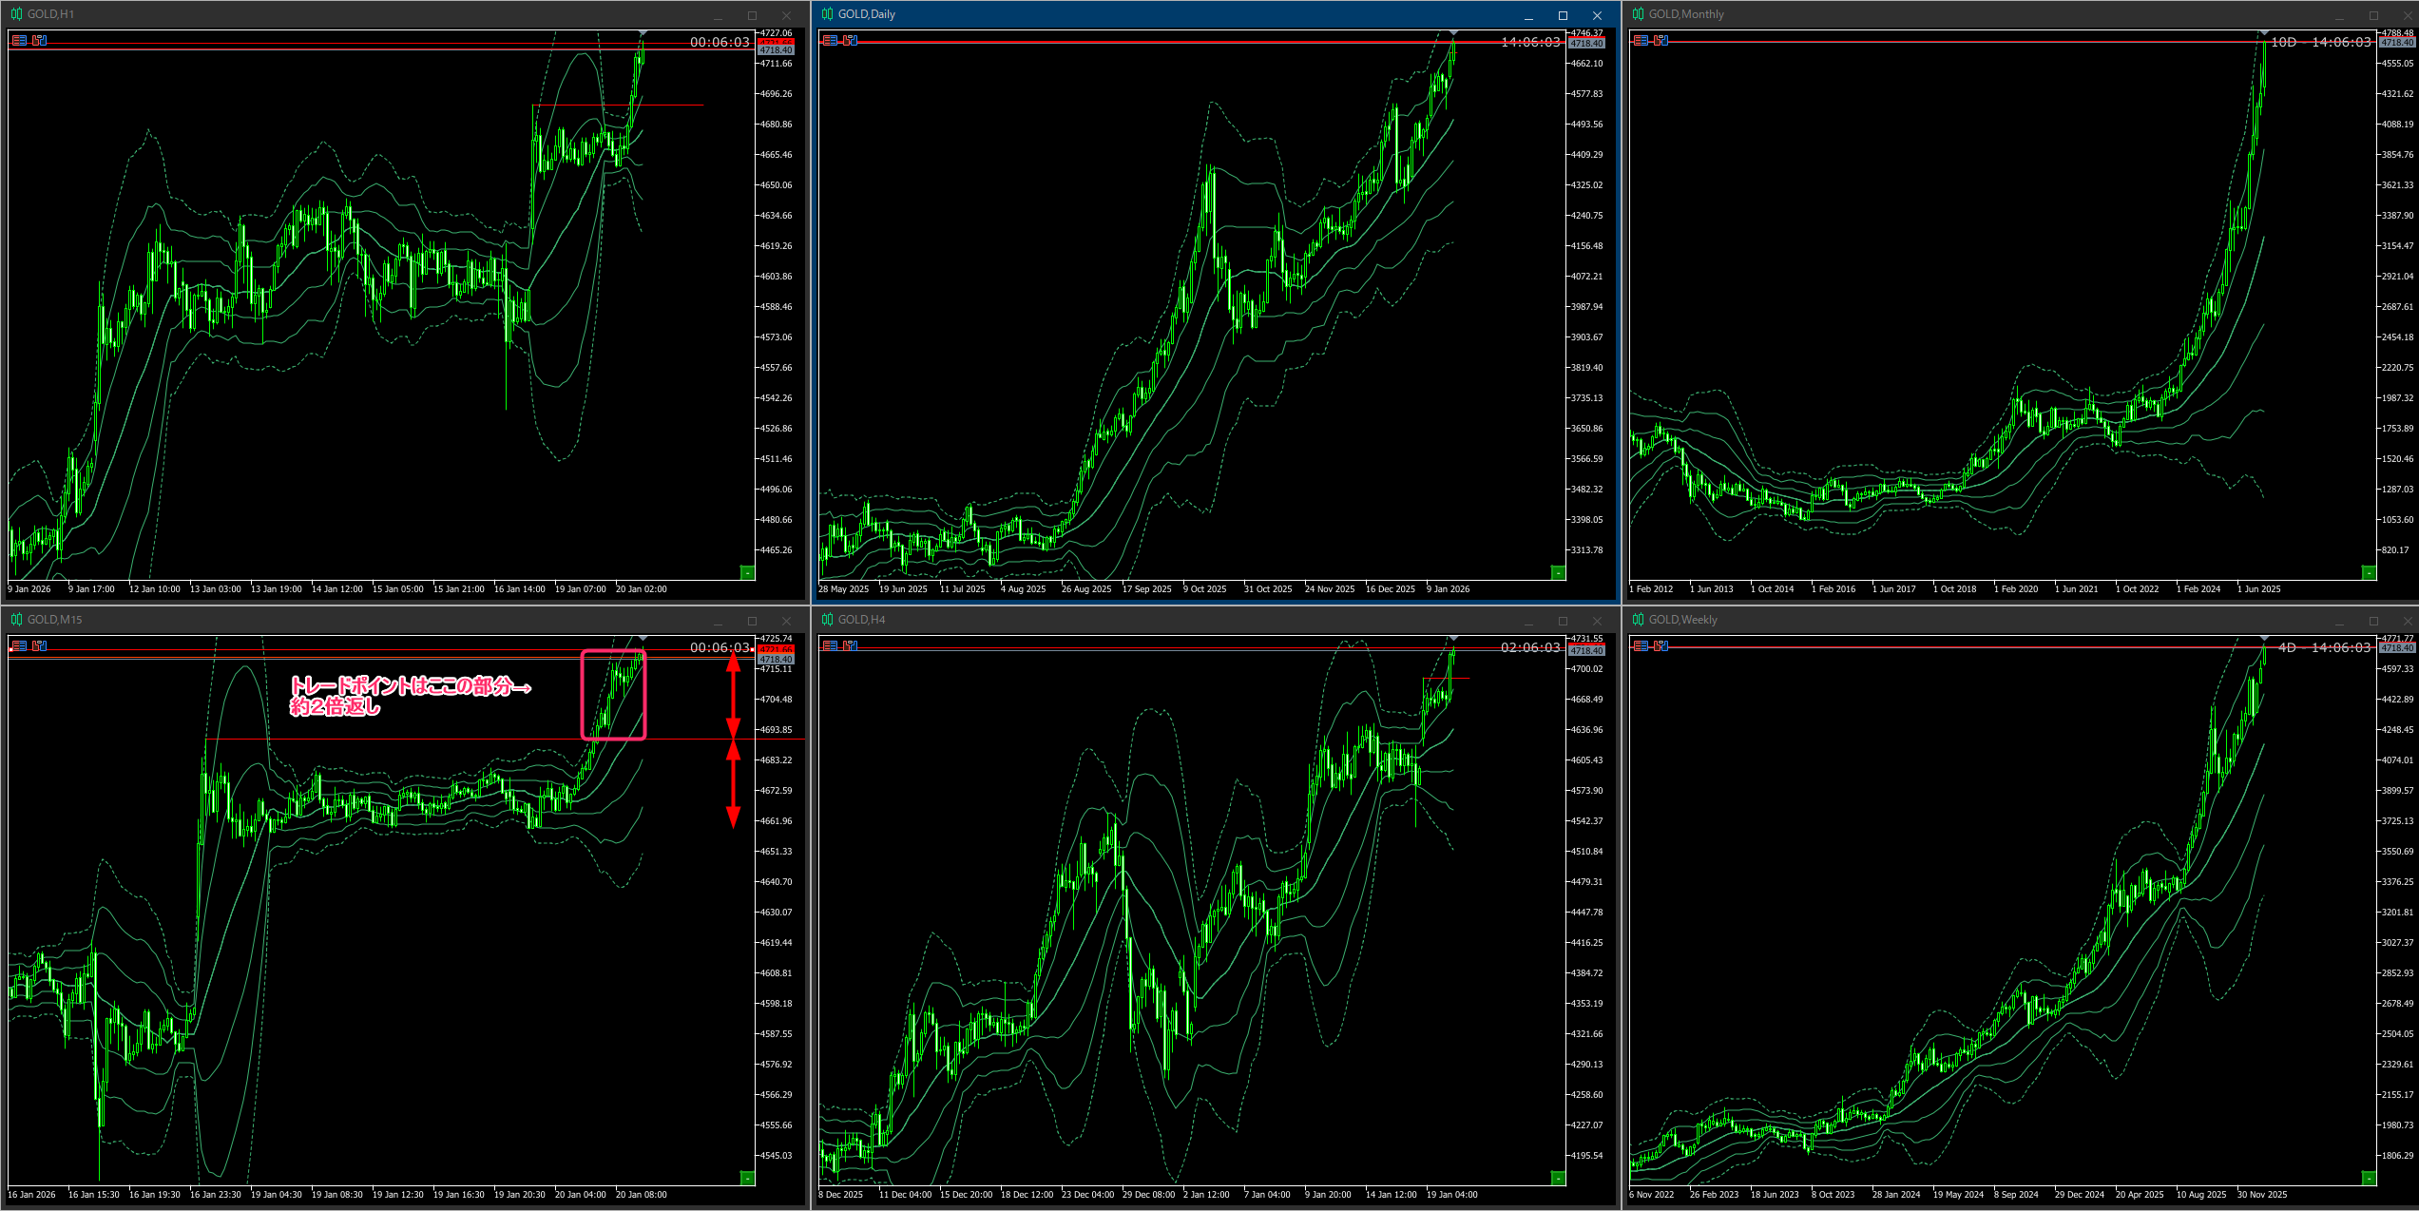
Task: Click the price scale of GOLD,Daily chart
Action: 1589,304
